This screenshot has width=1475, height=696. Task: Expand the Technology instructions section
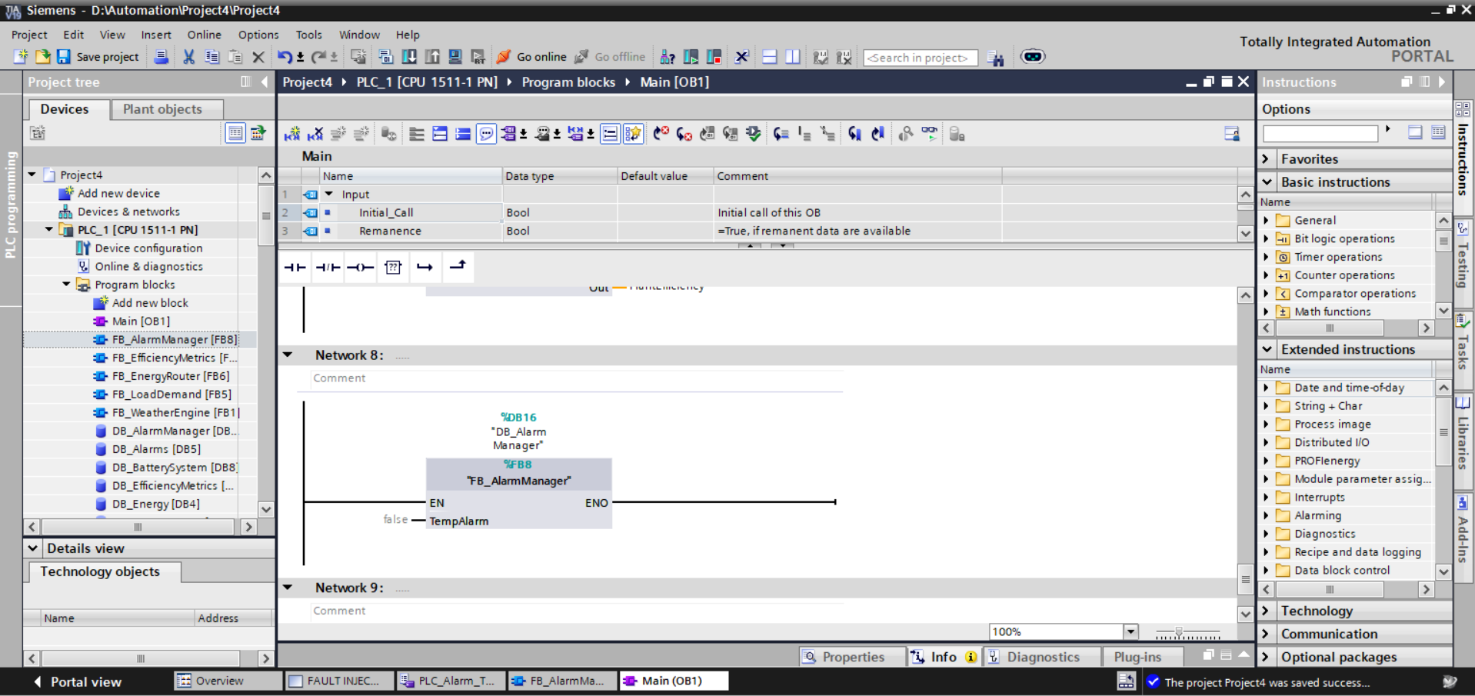coord(1267,611)
